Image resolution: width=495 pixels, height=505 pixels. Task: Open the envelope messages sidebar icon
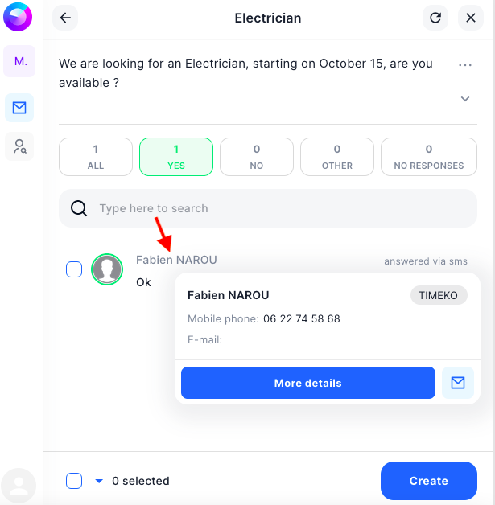click(19, 108)
